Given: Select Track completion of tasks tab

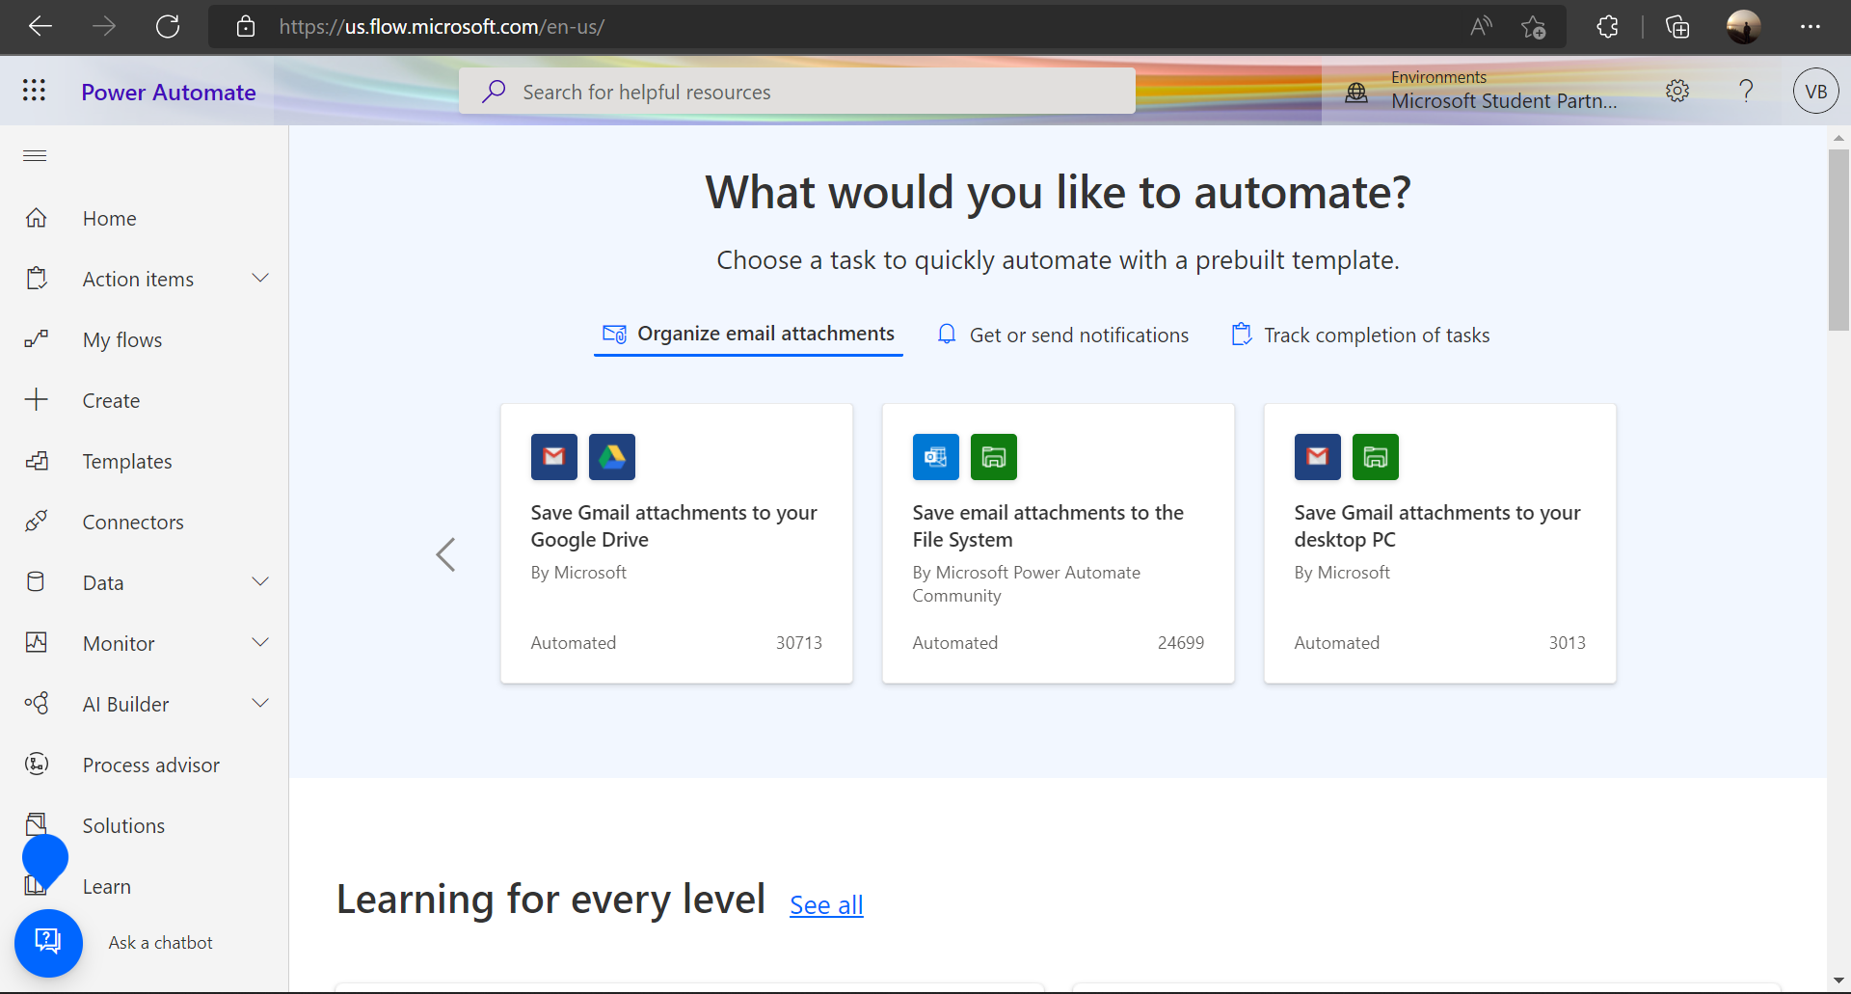Looking at the screenshot, I should [1360, 335].
